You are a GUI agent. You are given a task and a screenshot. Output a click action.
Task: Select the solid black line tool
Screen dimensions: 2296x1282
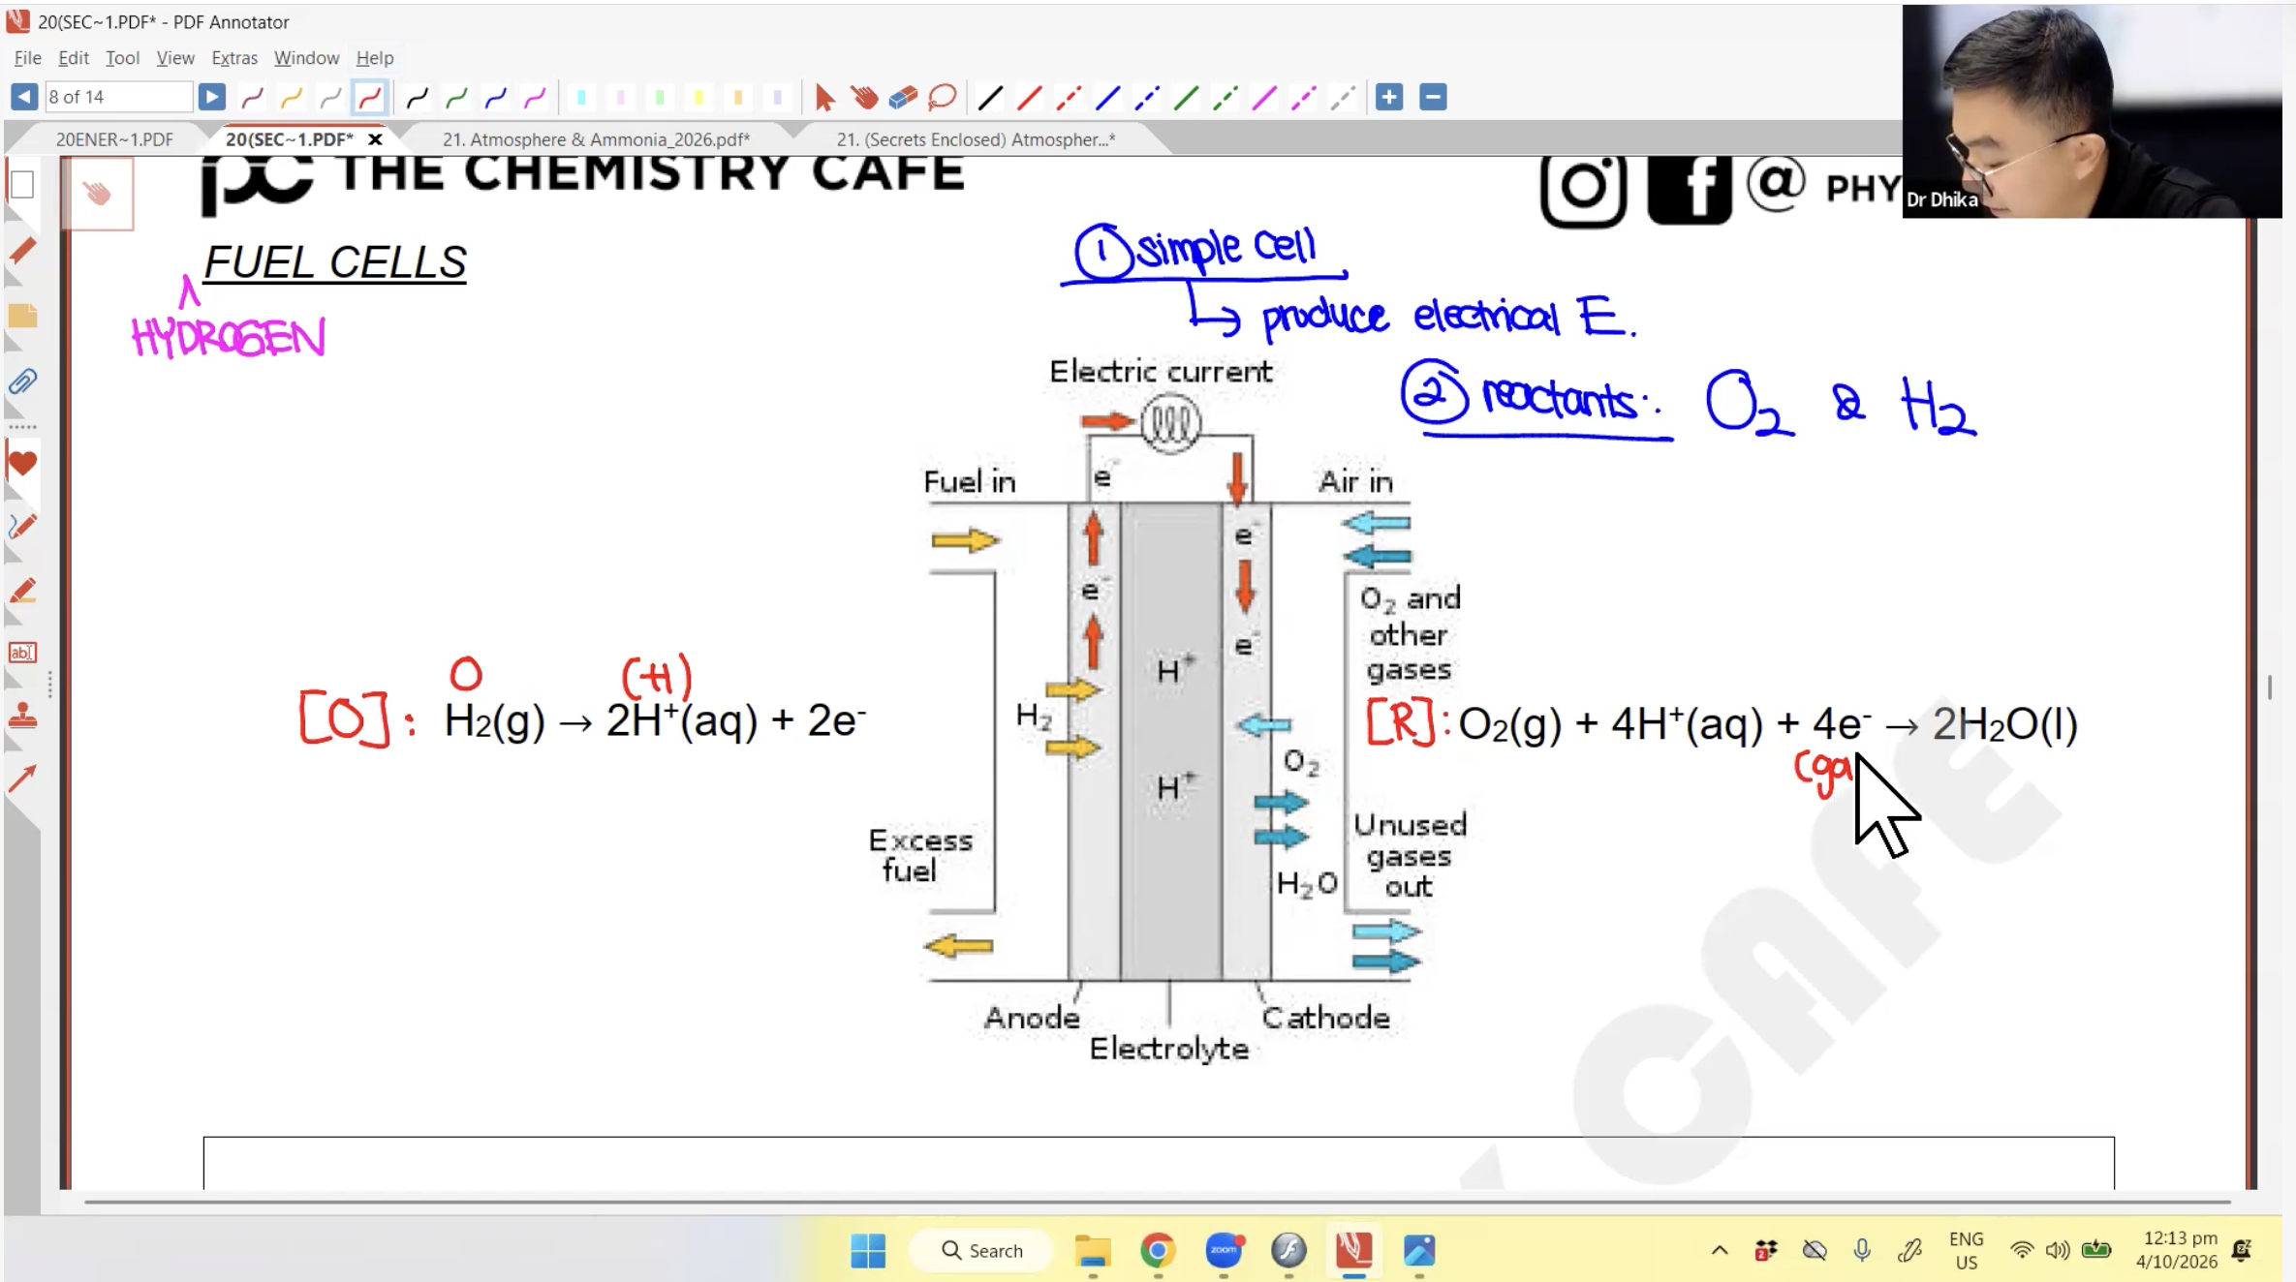pyautogui.click(x=990, y=97)
